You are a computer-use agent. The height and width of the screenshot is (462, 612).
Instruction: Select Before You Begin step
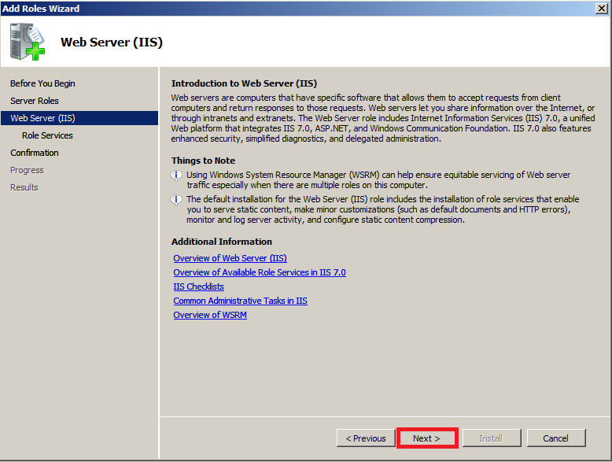(42, 83)
